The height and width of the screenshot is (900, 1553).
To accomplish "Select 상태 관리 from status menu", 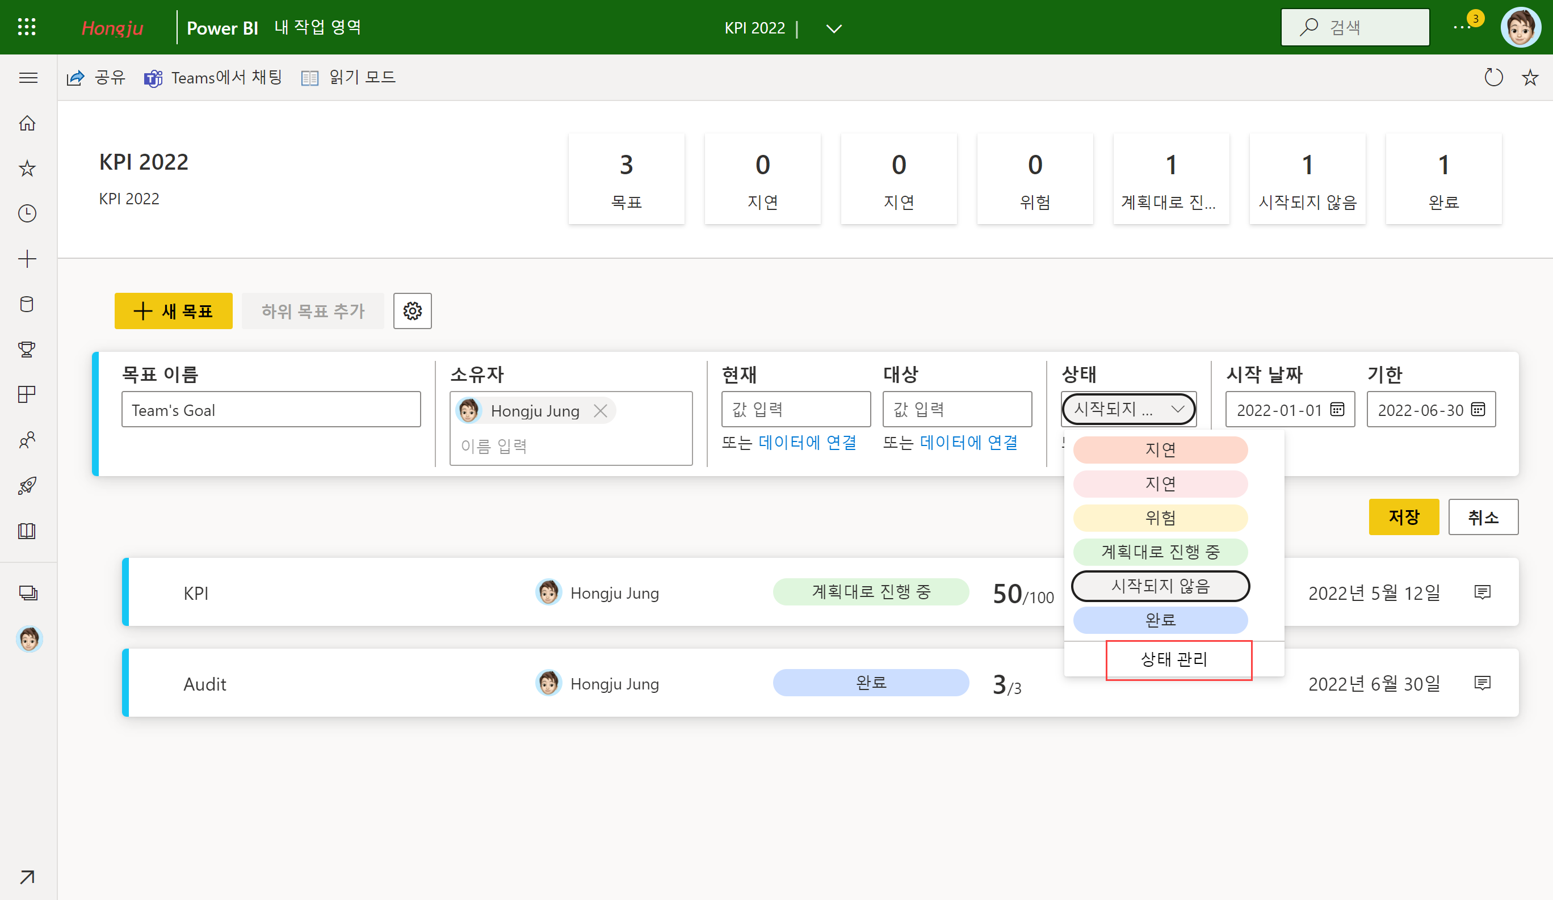I will (1173, 659).
